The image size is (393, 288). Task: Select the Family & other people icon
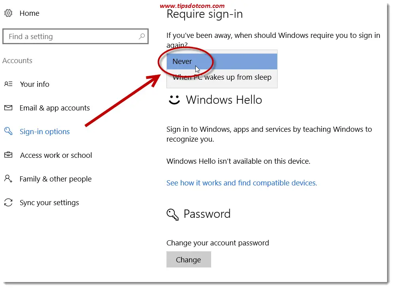[8, 179]
